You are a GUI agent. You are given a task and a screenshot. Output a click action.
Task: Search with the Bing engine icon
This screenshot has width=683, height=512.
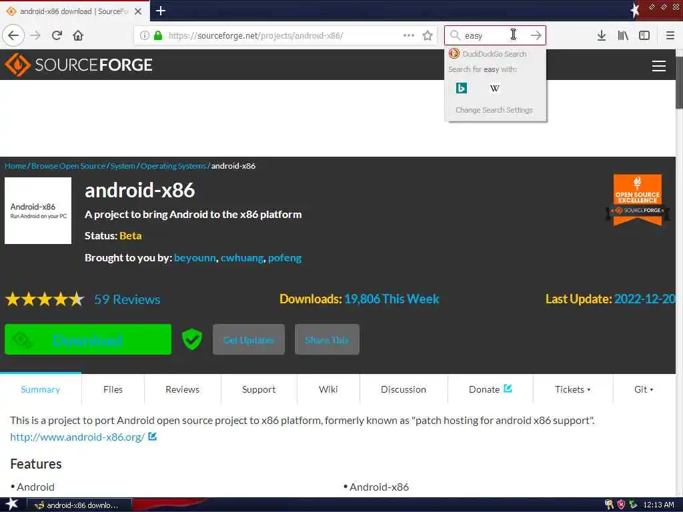(462, 88)
